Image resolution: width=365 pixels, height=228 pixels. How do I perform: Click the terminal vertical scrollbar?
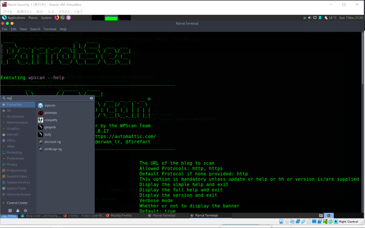[363, 58]
